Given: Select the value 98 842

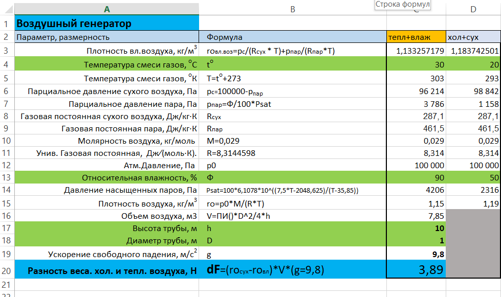Looking at the screenshot, I should click(473, 91).
